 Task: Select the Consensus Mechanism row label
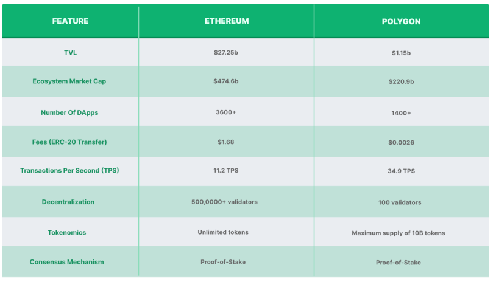[x=67, y=262]
